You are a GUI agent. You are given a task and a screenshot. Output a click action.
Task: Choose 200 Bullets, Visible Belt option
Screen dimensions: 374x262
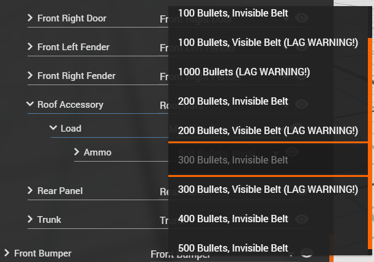point(267,130)
